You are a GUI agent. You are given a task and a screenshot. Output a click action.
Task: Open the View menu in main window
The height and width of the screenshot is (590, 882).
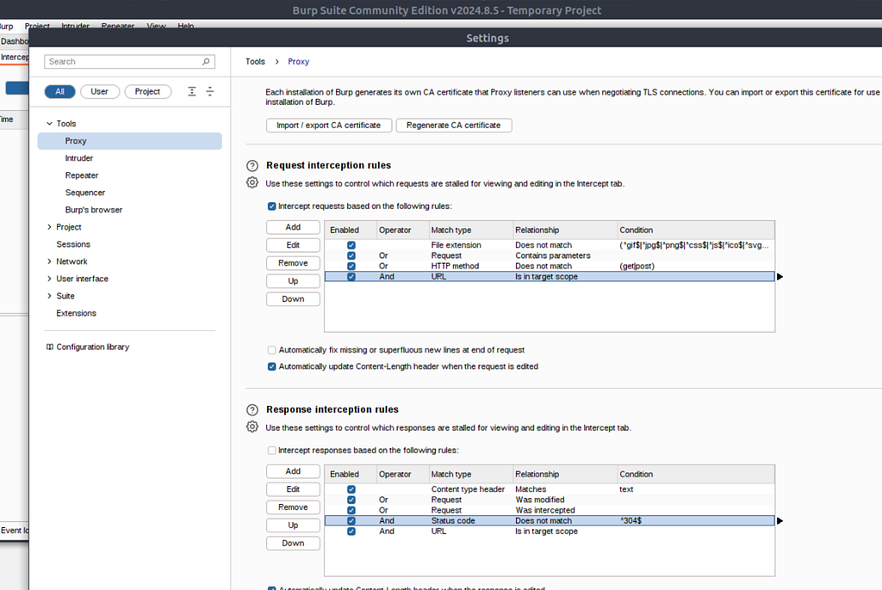point(156,26)
